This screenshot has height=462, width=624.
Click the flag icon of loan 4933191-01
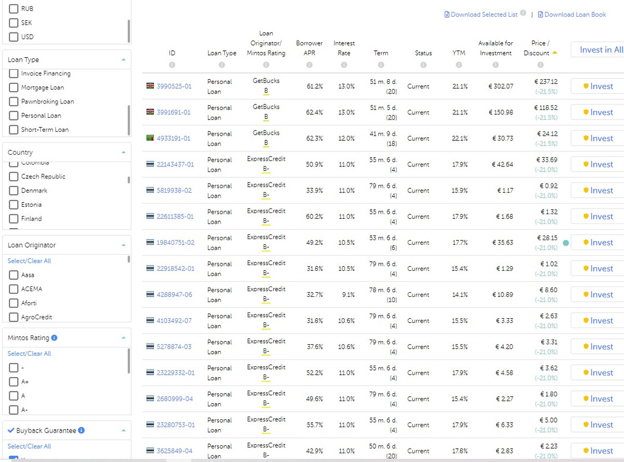tap(150, 137)
